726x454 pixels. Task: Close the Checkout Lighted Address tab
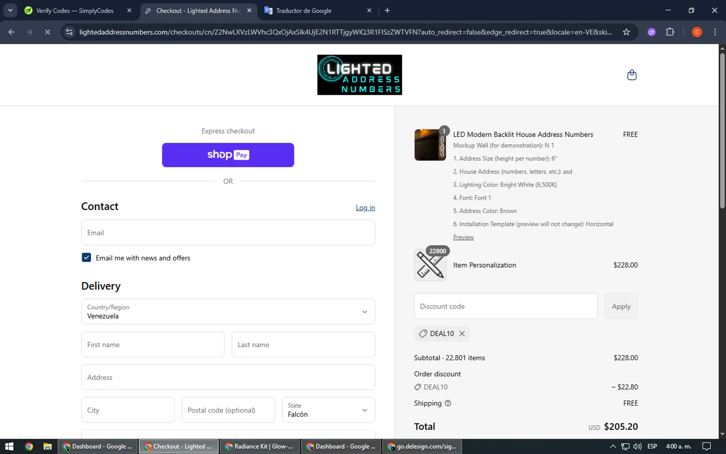[x=249, y=10]
